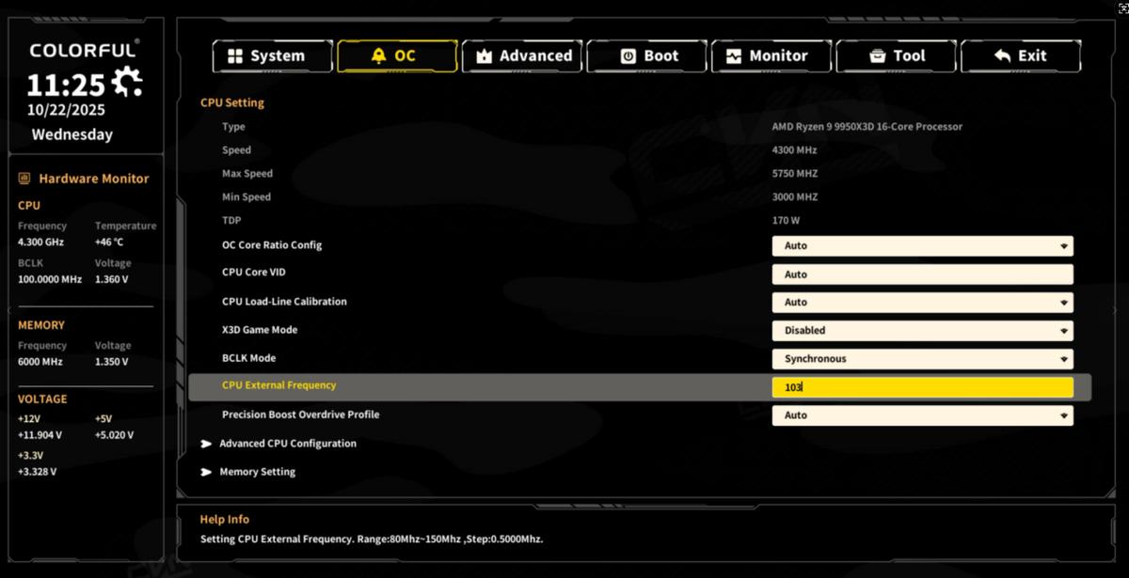Click the 1.350 V memory voltage reading

click(112, 362)
